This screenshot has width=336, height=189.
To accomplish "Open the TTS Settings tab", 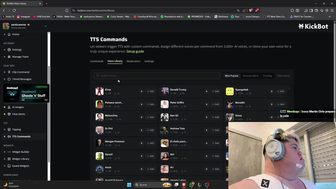I will coord(149,61).
